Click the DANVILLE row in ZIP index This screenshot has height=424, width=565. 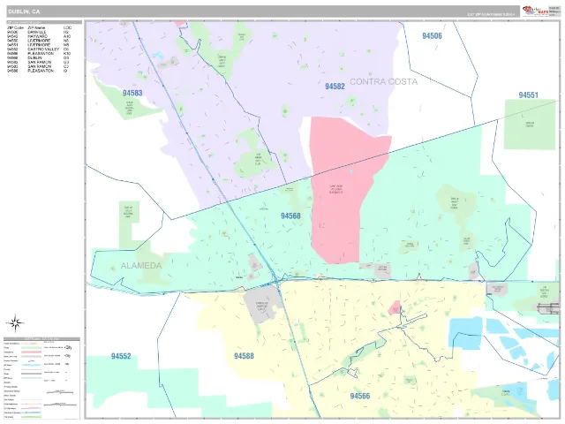pyautogui.click(x=39, y=32)
